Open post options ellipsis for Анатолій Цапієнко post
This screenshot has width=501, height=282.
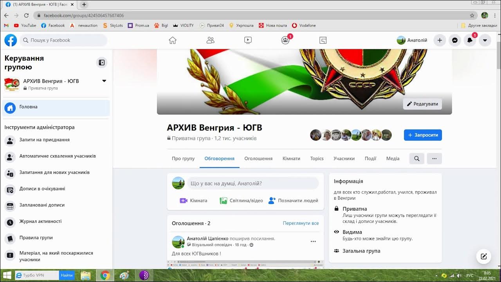313,242
